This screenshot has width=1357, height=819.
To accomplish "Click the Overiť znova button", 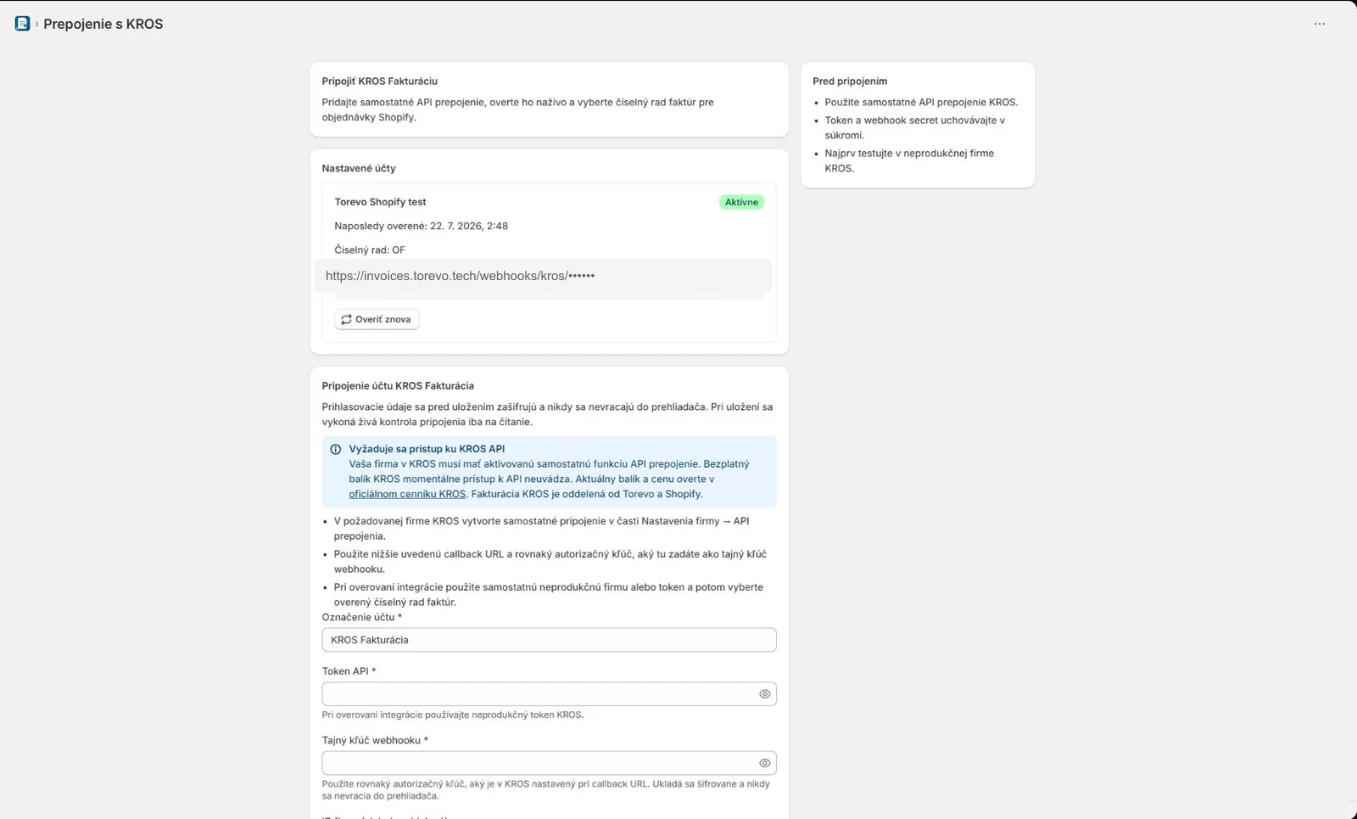I will click(x=377, y=319).
